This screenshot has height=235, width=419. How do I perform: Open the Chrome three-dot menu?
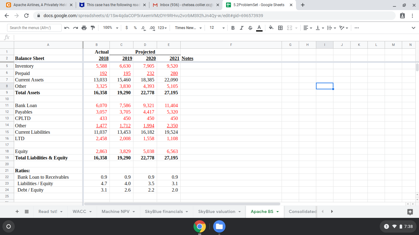tap(413, 16)
